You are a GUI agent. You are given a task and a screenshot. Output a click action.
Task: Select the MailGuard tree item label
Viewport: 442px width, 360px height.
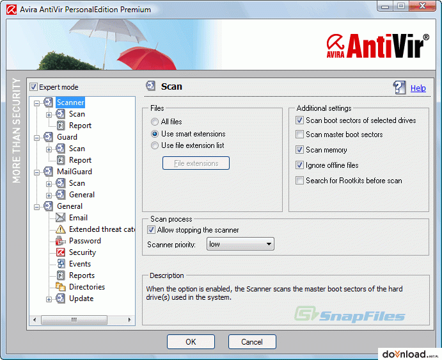pyautogui.click(x=74, y=172)
